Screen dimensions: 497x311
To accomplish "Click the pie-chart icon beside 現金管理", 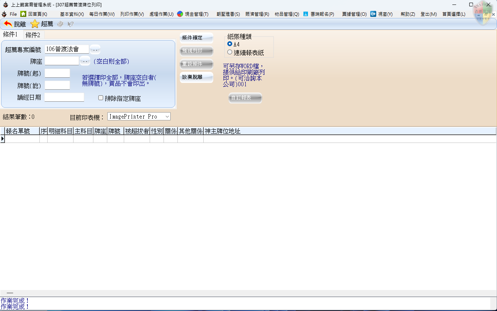I will click(x=180, y=14).
